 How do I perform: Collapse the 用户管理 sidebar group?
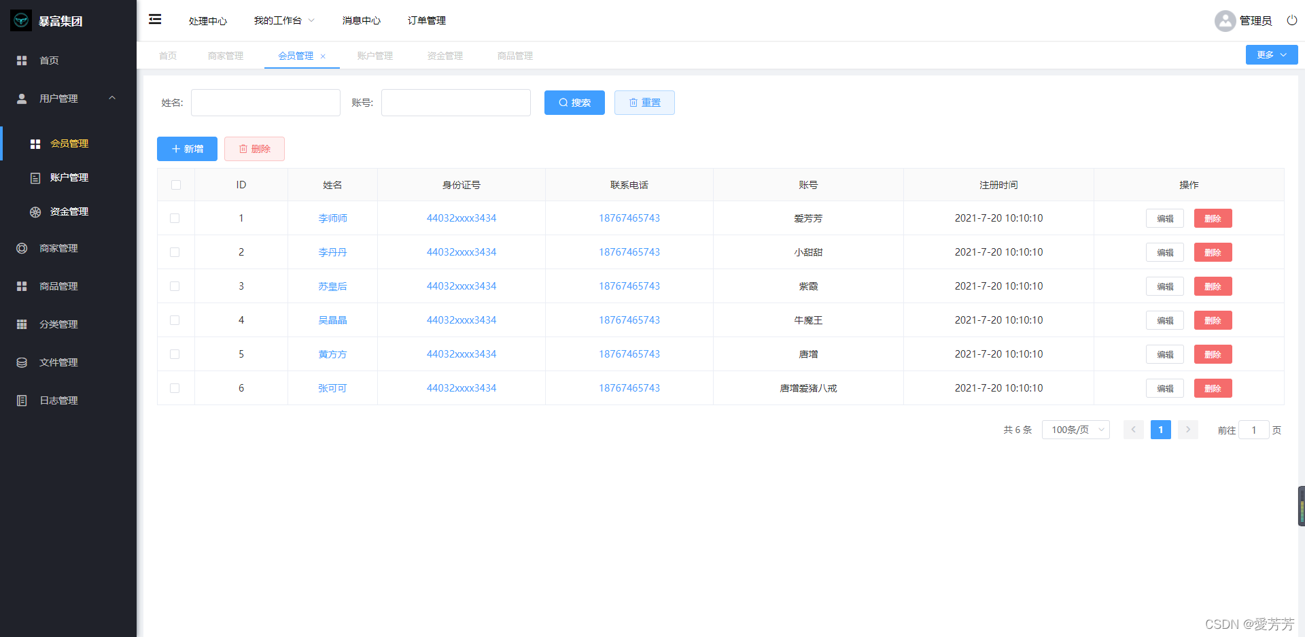pyautogui.click(x=68, y=99)
